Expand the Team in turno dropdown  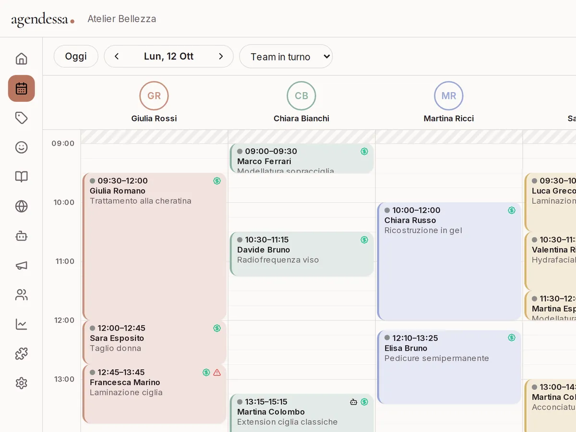point(286,57)
